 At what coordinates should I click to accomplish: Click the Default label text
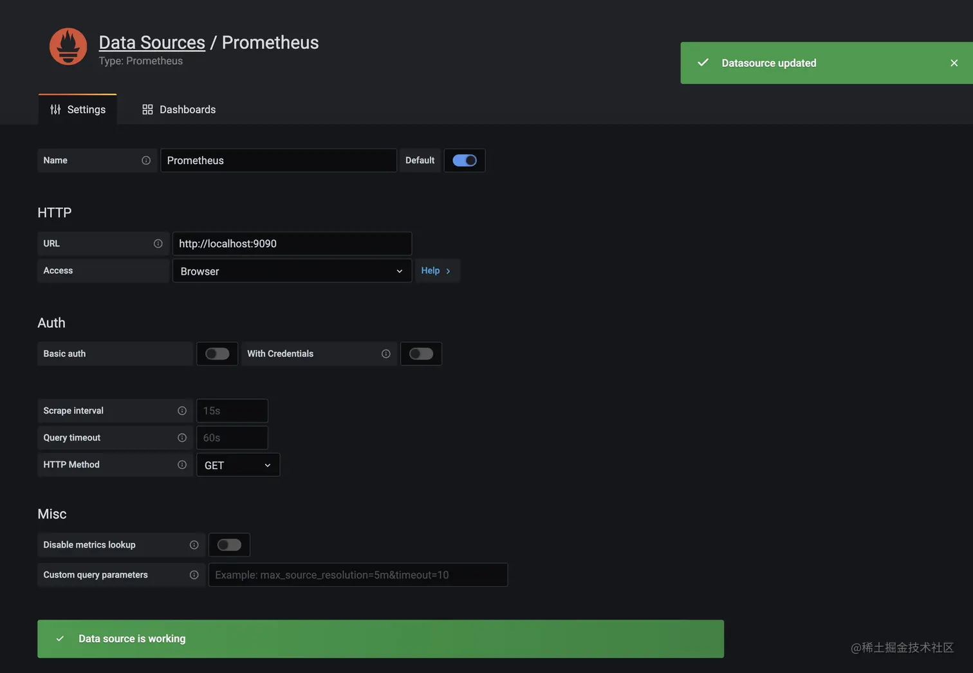(x=420, y=160)
